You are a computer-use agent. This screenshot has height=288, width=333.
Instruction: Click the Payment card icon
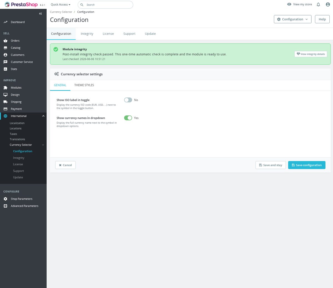(x=5, y=109)
